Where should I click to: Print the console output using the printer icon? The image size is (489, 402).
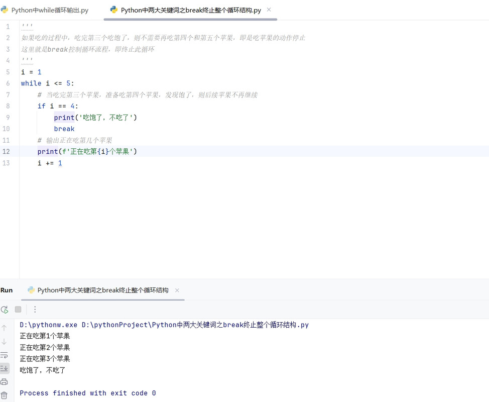pyautogui.click(x=4, y=382)
